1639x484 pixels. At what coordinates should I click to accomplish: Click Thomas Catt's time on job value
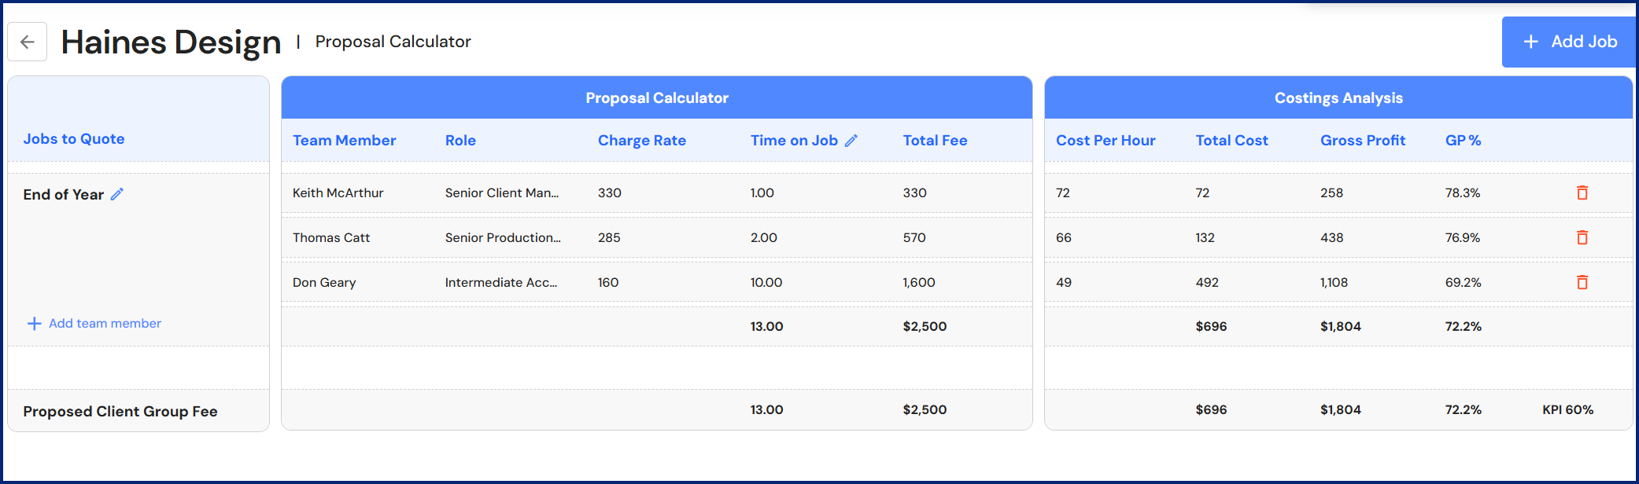click(763, 238)
